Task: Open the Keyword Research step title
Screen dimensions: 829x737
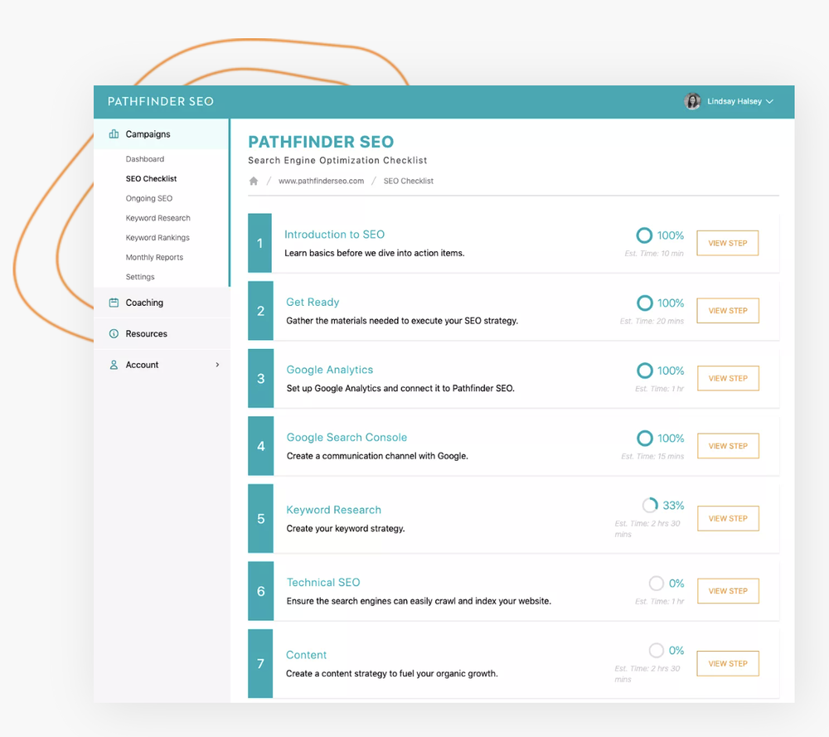Action: pyautogui.click(x=333, y=510)
